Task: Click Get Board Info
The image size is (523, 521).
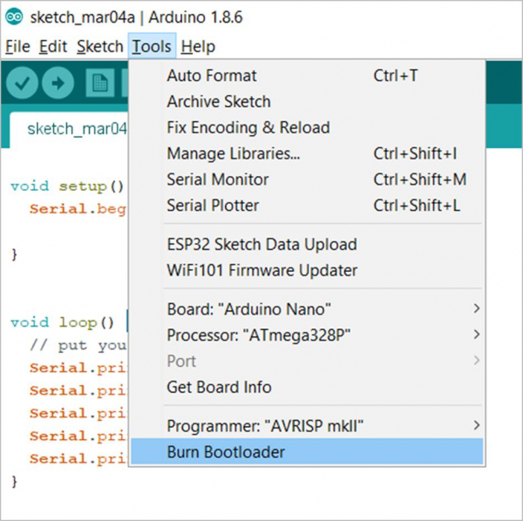Action: point(219,387)
